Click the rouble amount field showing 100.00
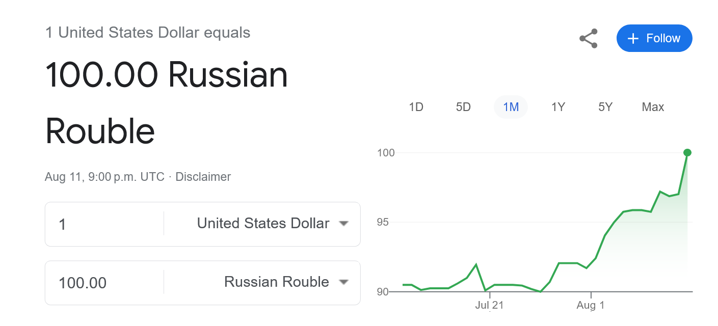This screenshot has height=326, width=718. (104, 283)
